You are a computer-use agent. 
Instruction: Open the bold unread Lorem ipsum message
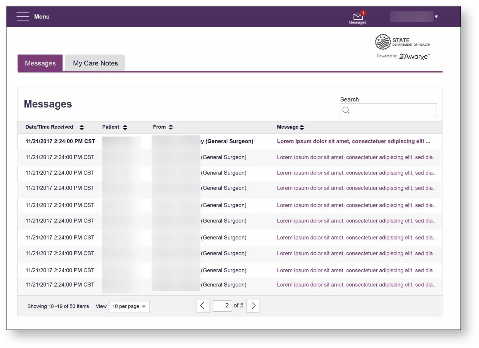[x=353, y=141]
